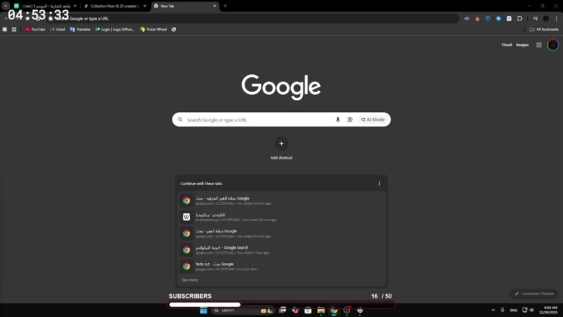
Task: Open the Chrome three-dot menu
Action: (556, 18)
